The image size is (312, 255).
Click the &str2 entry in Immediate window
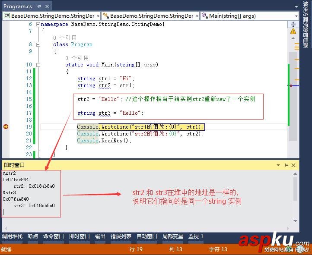[x=10, y=173]
